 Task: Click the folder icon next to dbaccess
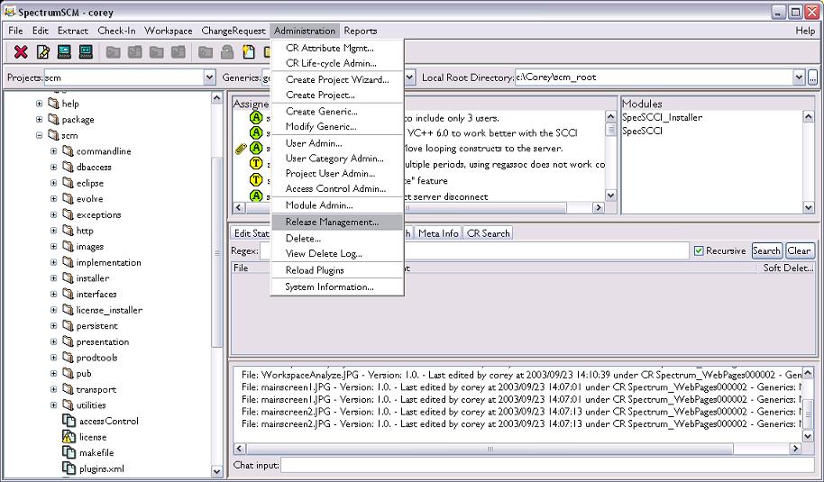point(68,167)
